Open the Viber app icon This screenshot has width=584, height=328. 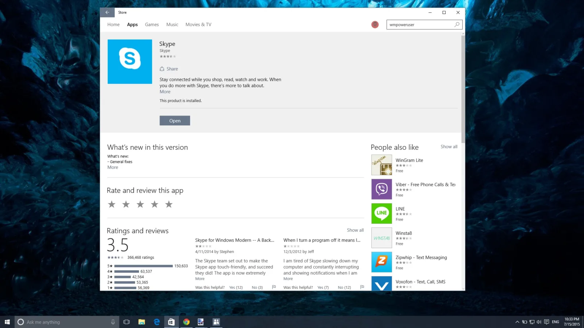click(381, 189)
